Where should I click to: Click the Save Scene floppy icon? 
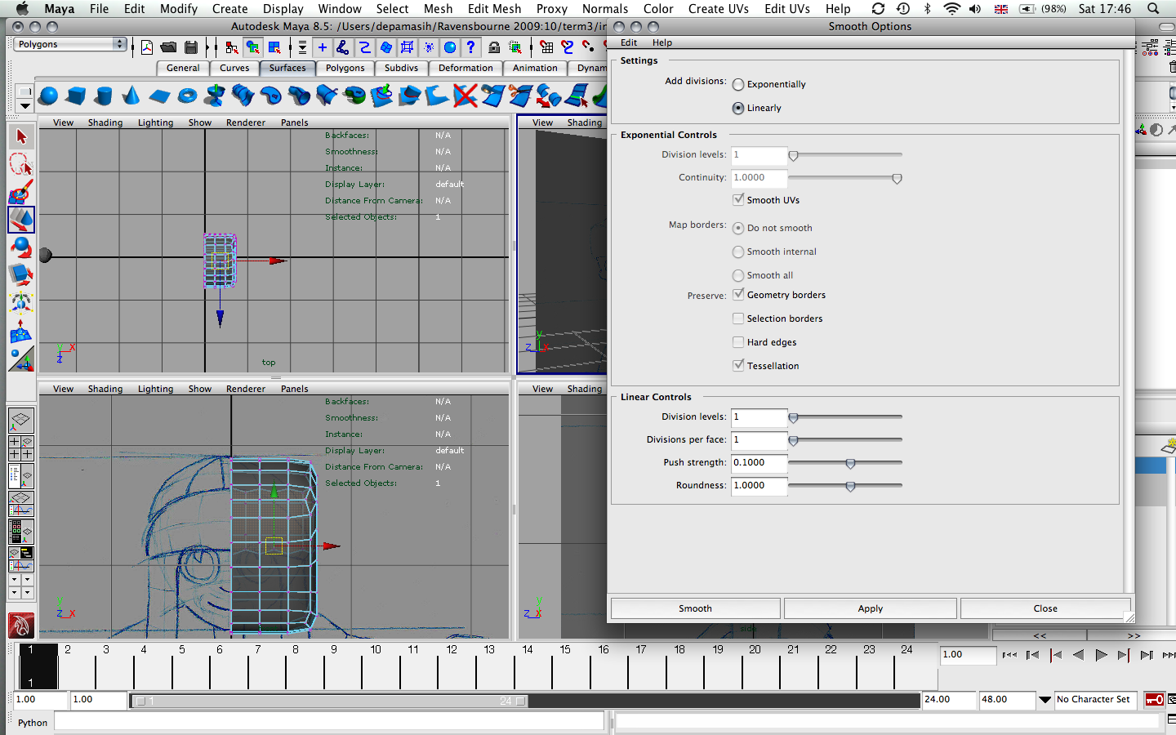coord(191,47)
